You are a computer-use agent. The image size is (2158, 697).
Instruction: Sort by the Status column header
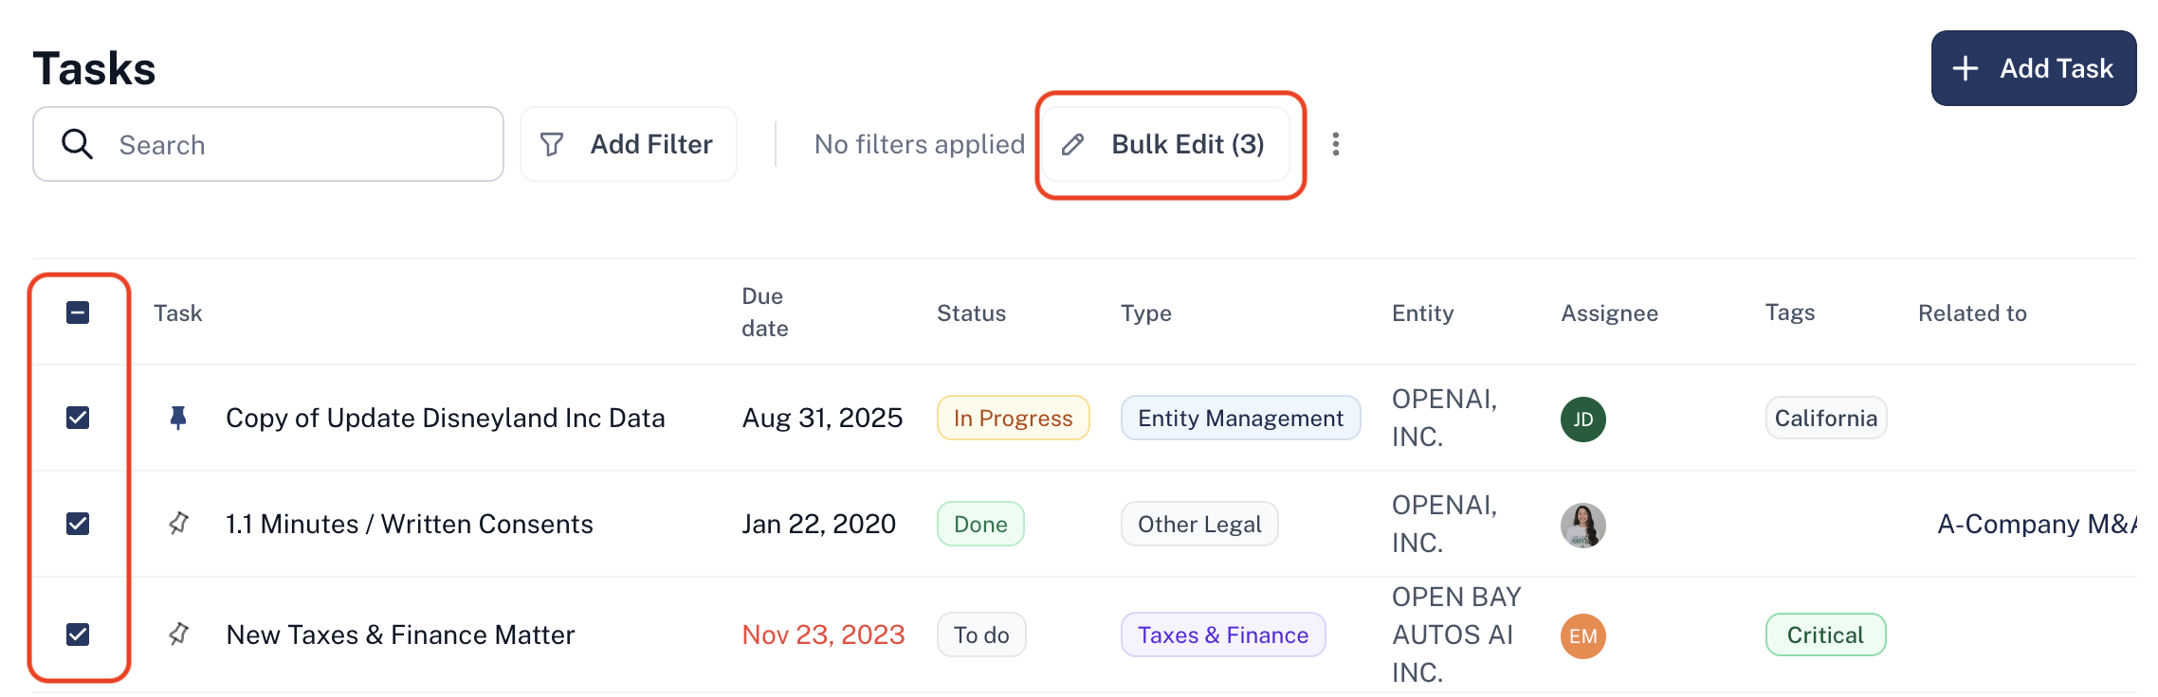(971, 313)
